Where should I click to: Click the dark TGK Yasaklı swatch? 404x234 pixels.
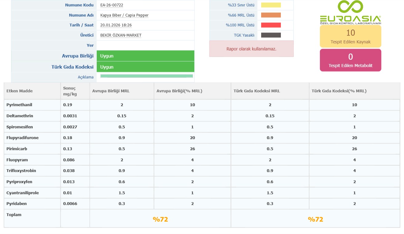(271, 35)
